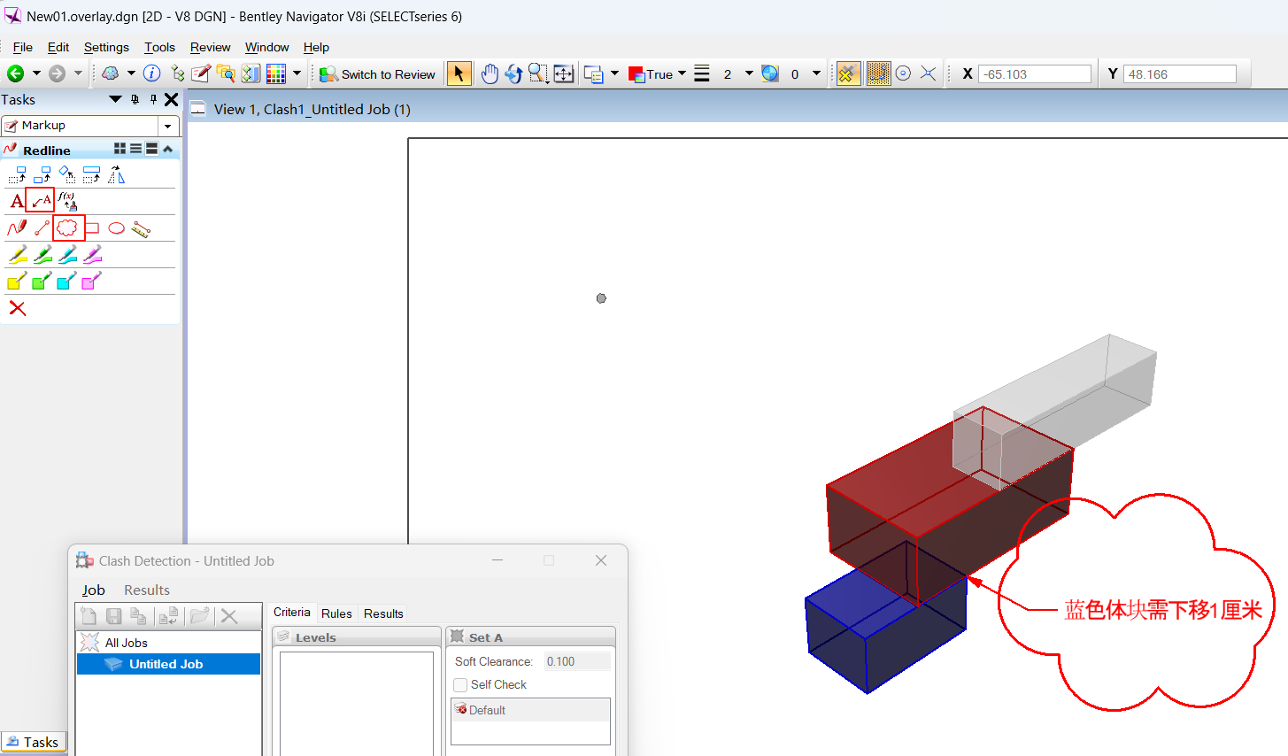Open the line weight dropdown showing 2

tap(749, 74)
